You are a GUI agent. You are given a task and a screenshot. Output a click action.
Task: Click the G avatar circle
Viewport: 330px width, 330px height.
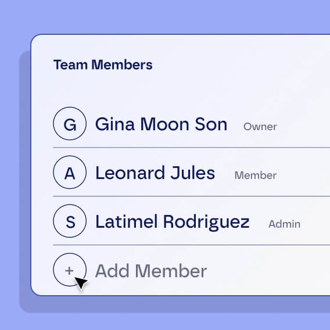tap(70, 124)
